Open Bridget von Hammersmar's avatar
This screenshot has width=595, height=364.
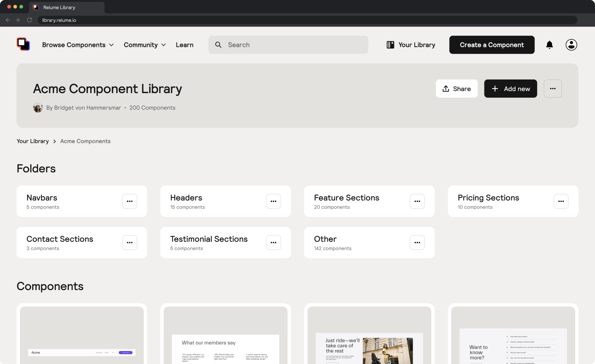click(x=38, y=108)
